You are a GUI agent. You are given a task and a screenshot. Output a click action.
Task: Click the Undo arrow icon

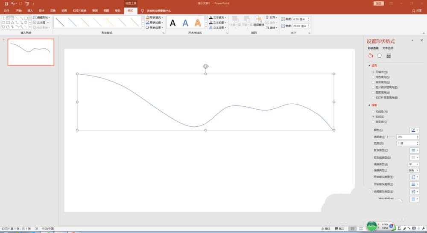pyautogui.click(x=13, y=3)
